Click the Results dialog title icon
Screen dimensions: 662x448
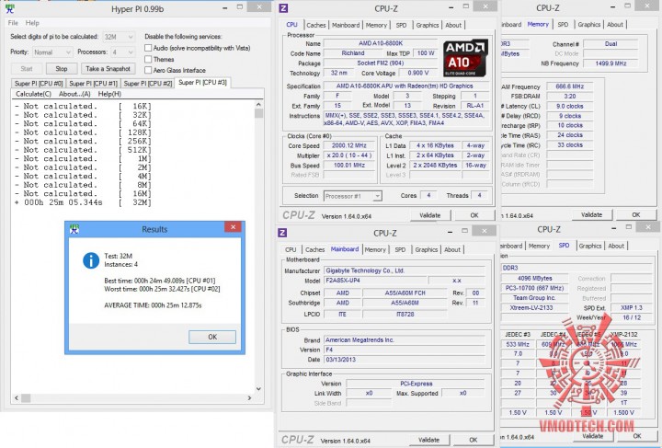[74, 229]
